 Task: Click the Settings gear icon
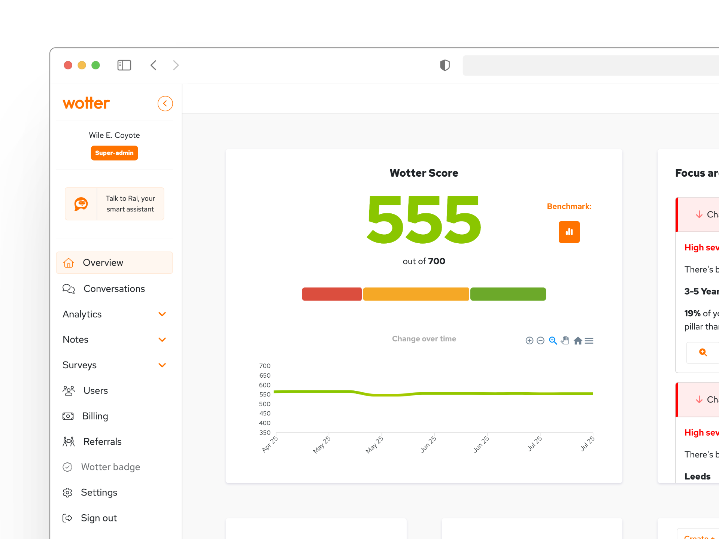pos(67,493)
